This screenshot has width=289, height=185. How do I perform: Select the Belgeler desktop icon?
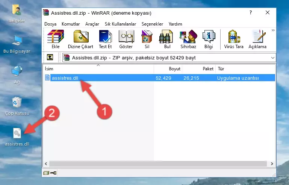point(17,14)
